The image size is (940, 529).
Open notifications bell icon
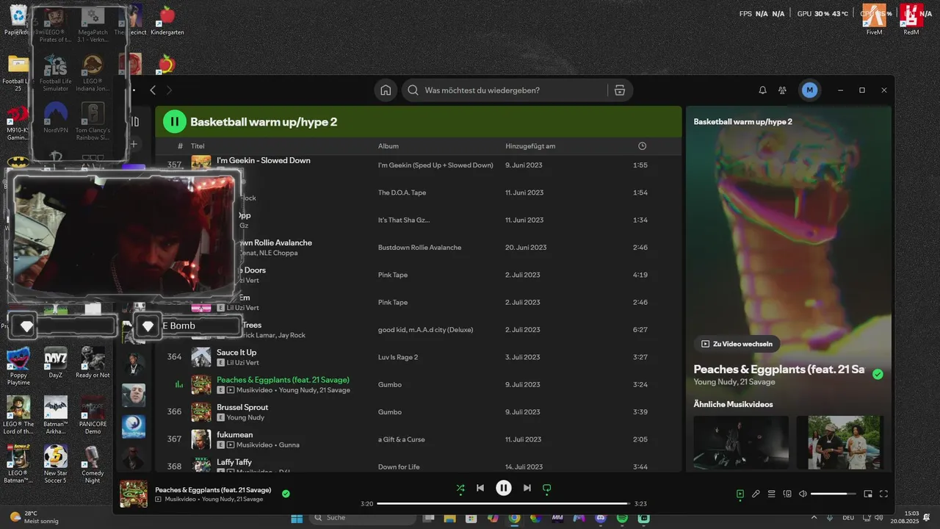click(762, 90)
